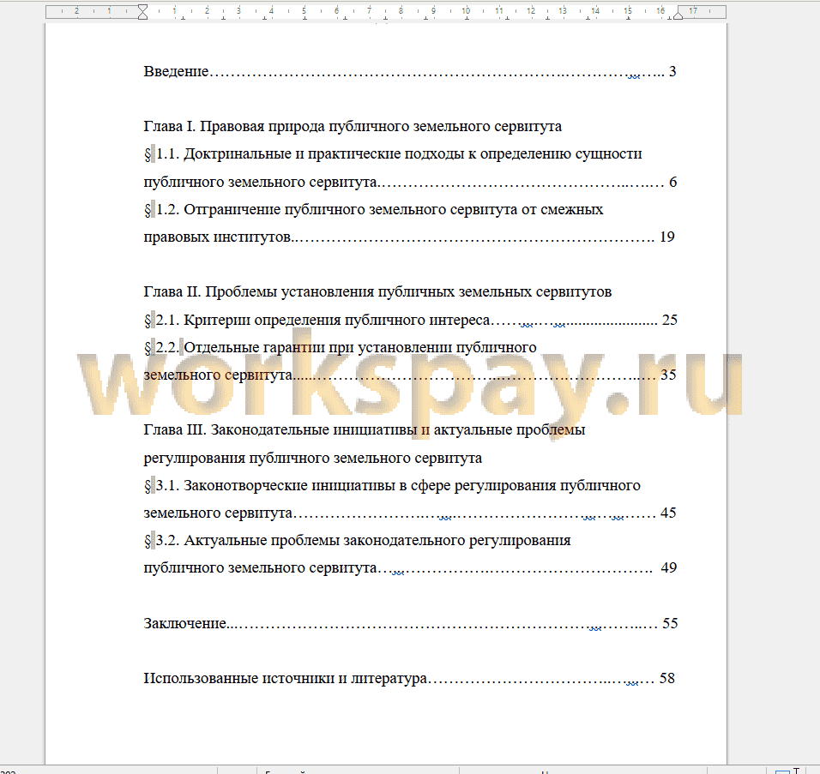The width and height of the screenshot is (820, 774).
Task: Click the heading line "Глава III. Законодательные инициативы"
Action: (x=365, y=430)
